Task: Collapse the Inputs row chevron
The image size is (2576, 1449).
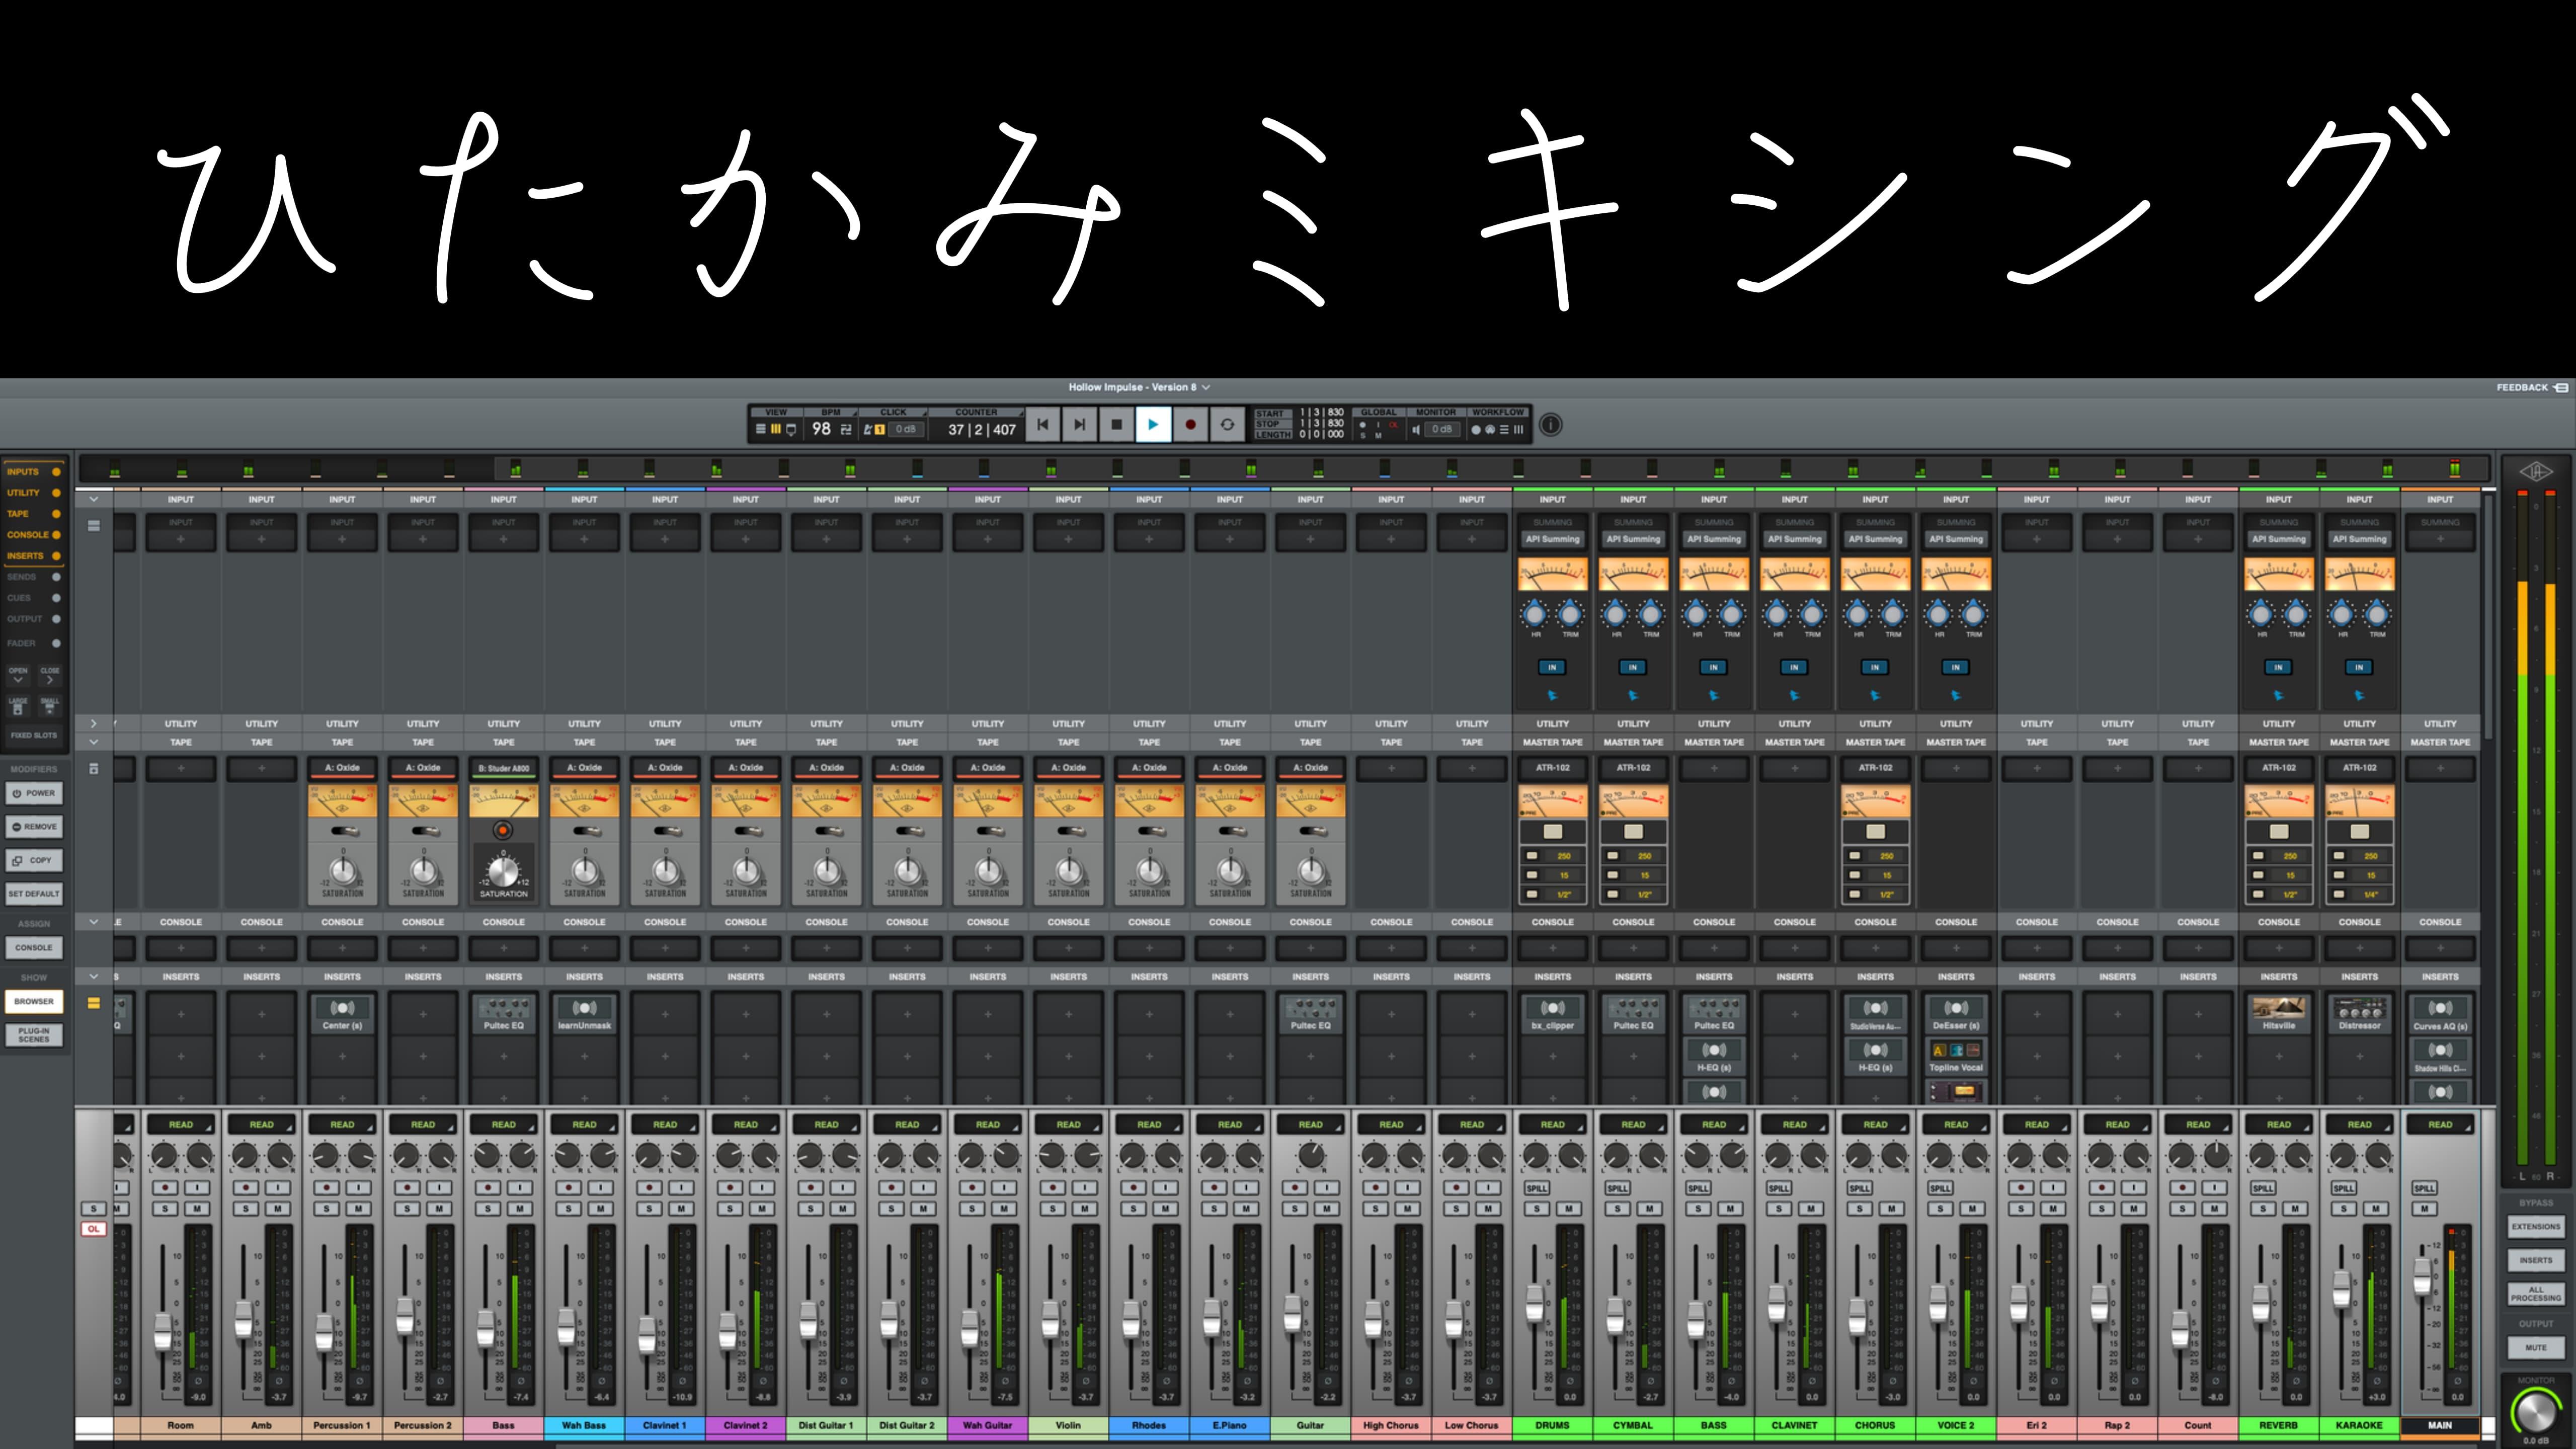Action: (94, 499)
